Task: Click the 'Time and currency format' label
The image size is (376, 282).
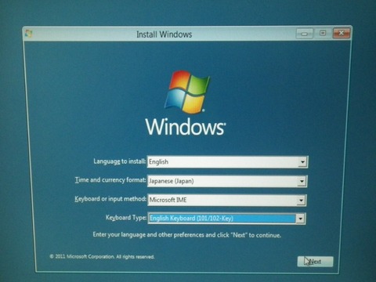Action: click(110, 180)
